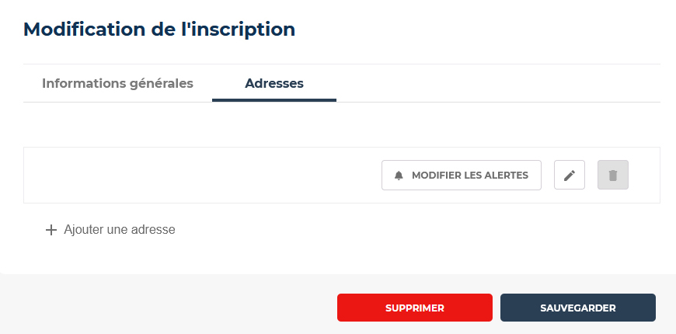Screen dimensions: 676x334
Task: Edit the address with the pencil icon
Action: coord(570,175)
